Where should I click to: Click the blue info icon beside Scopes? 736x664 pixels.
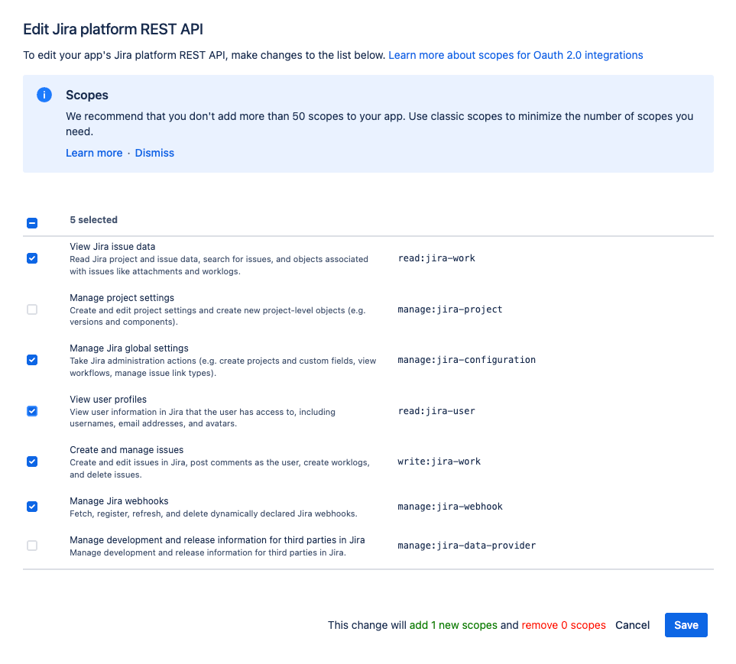point(44,96)
